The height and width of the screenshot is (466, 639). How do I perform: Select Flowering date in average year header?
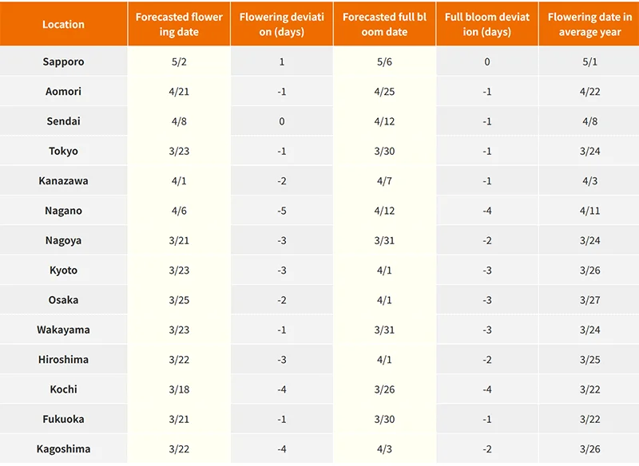(x=589, y=25)
